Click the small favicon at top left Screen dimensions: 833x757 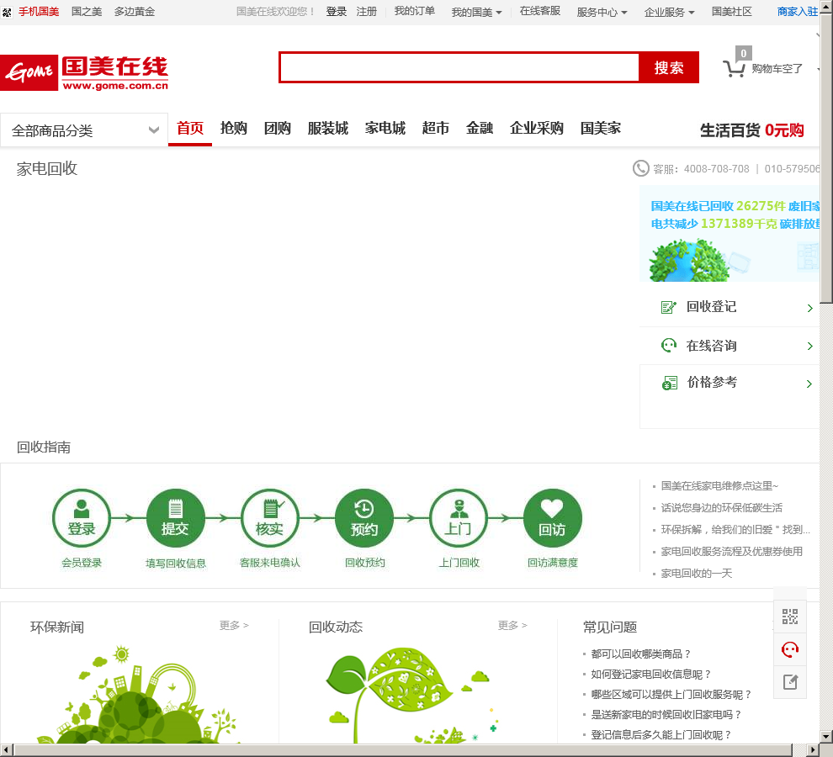7,13
